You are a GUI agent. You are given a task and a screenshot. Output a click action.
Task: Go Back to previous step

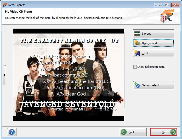(133, 132)
